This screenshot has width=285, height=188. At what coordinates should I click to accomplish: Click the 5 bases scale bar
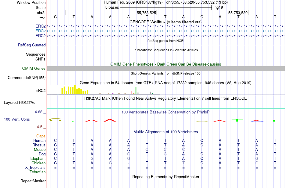[x=166, y=7]
